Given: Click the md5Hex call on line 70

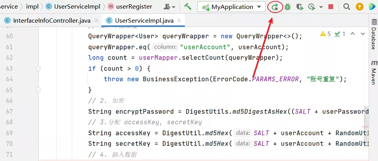Looking at the screenshot, I should click(217, 144).
